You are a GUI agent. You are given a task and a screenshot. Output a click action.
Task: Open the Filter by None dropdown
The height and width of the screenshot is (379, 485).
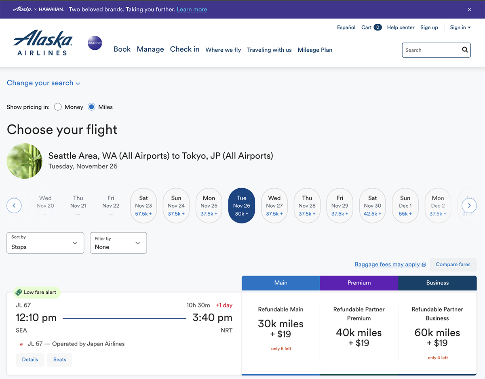(118, 243)
